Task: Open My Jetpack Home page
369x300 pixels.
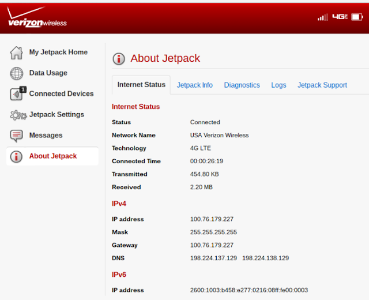Action: point(58,52)
